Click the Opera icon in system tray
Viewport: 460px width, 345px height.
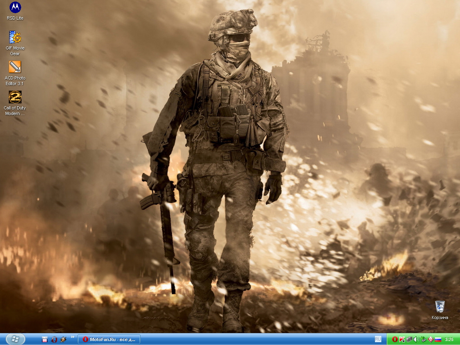tap(395, 339)
